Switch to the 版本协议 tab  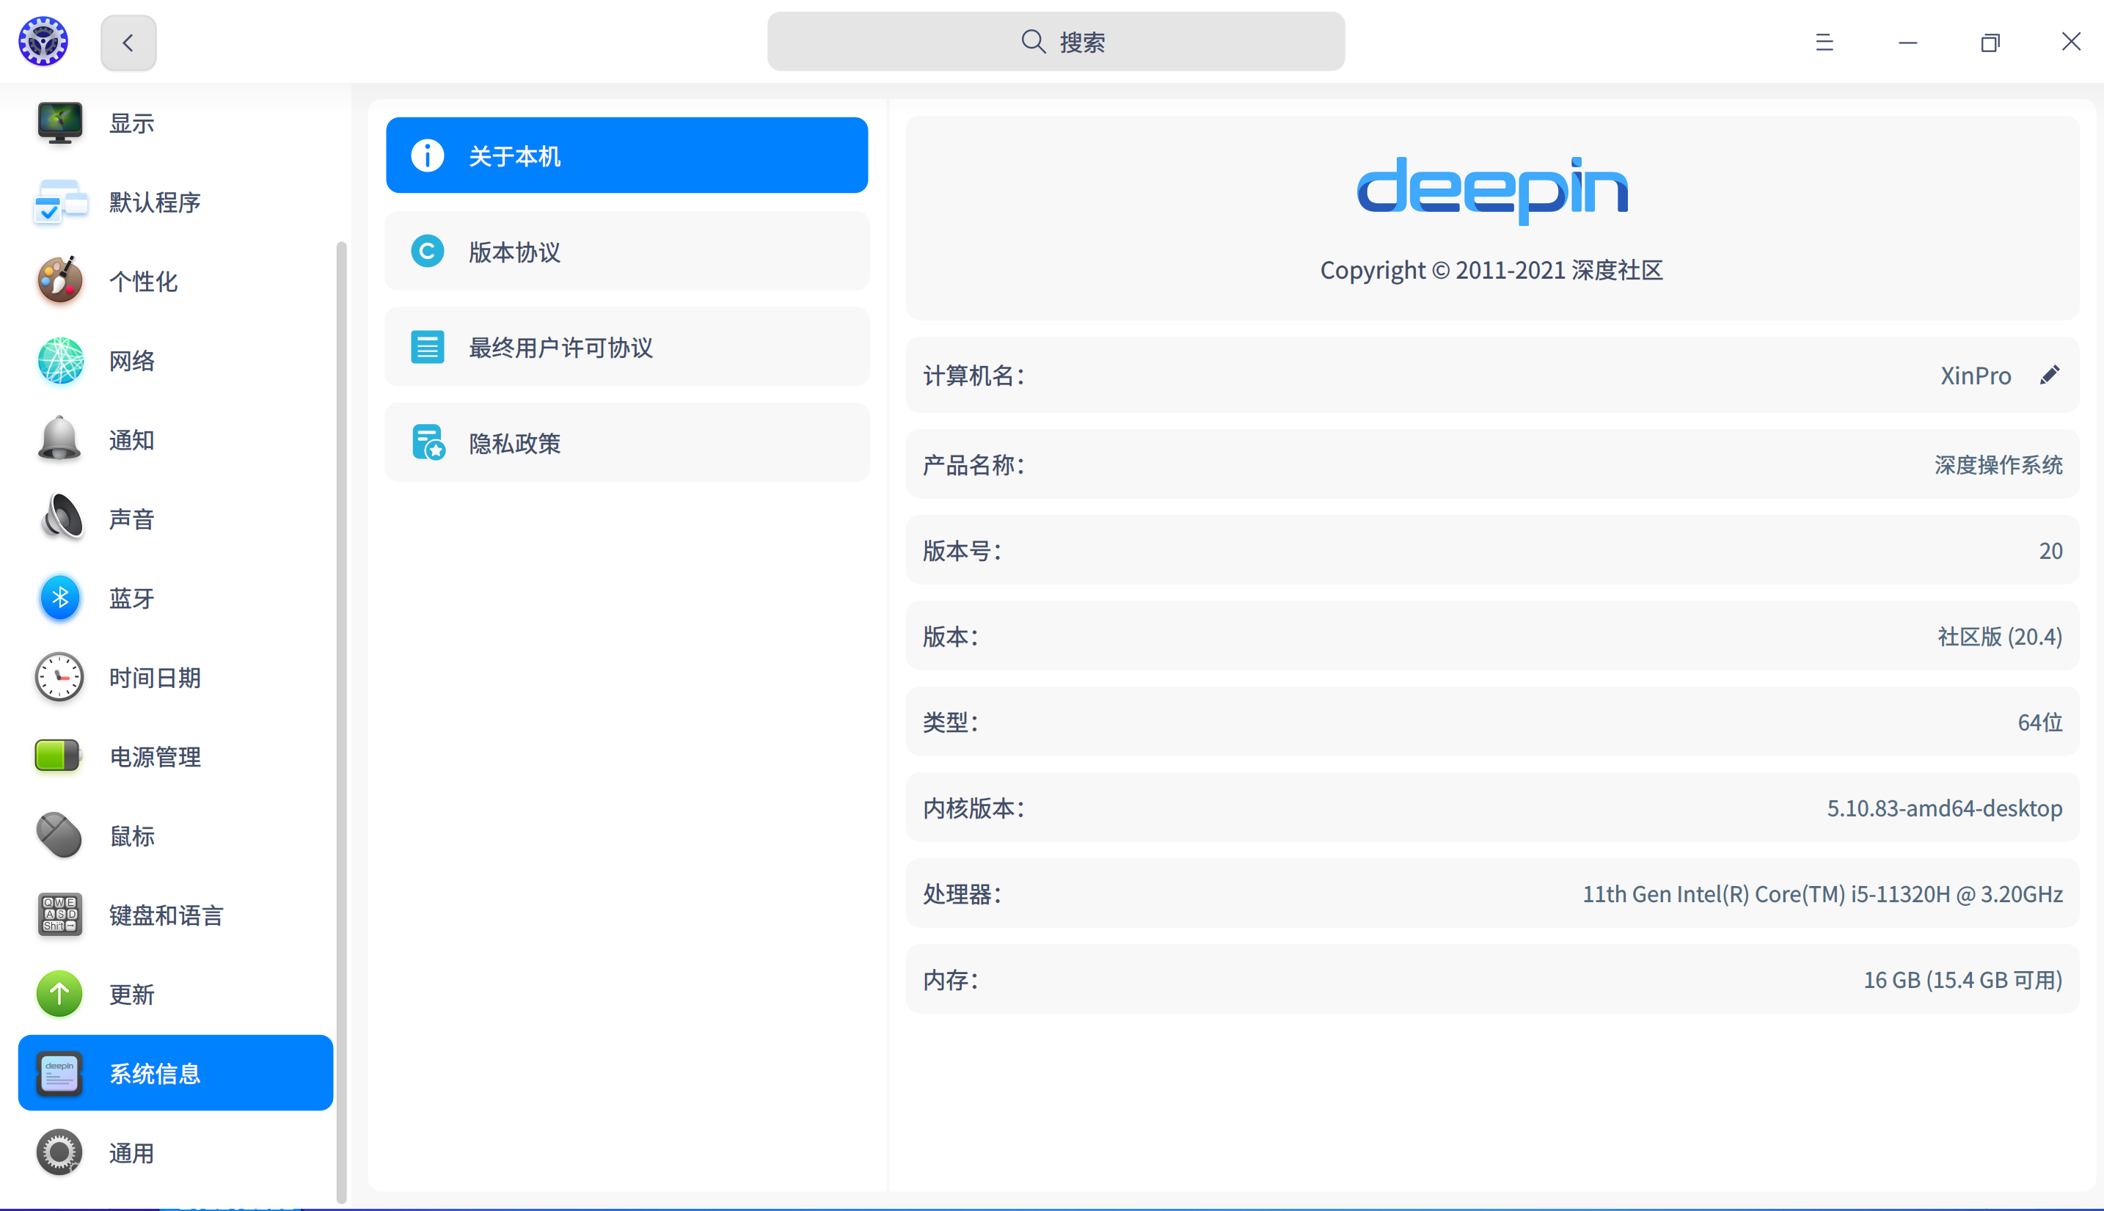click(627, 251)
